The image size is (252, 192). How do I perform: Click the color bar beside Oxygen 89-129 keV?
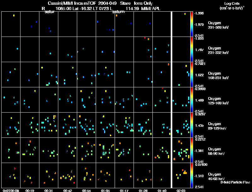pos(192,125)
